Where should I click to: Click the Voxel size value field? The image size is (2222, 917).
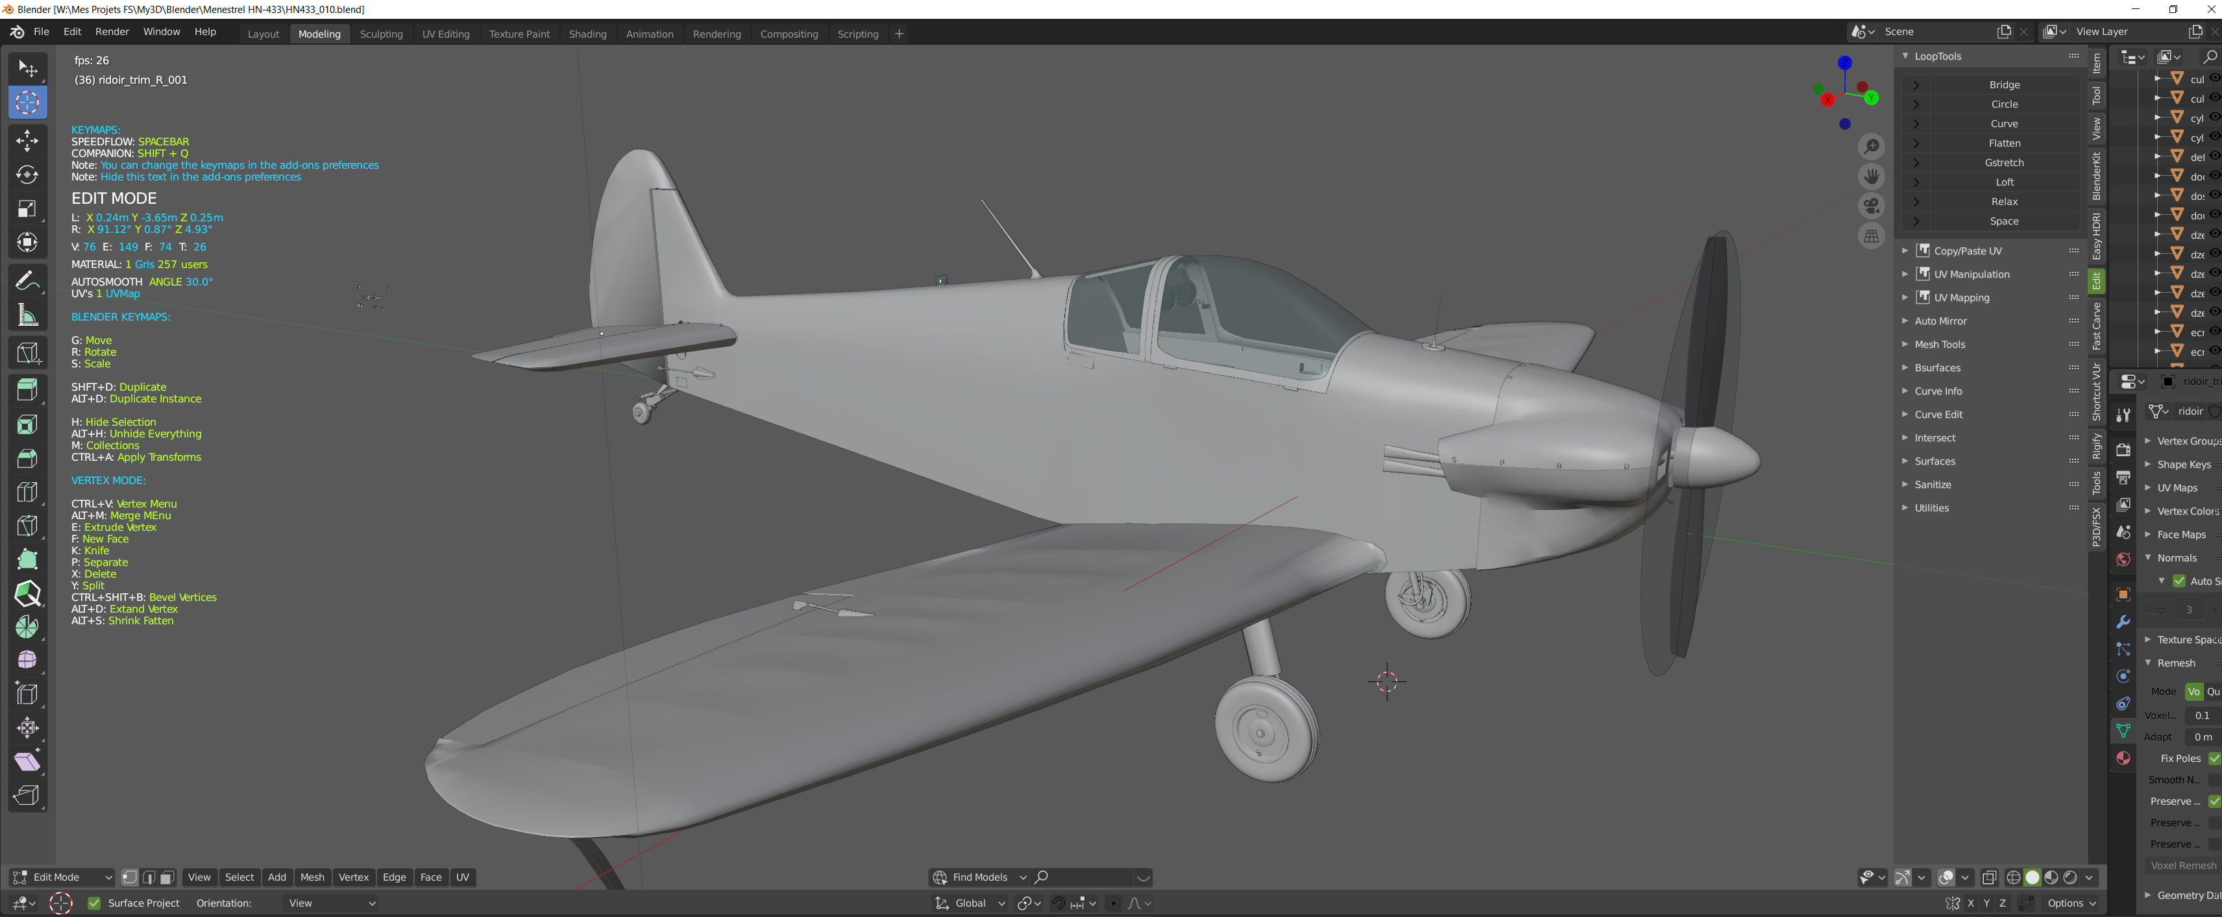coord(2201,715)
